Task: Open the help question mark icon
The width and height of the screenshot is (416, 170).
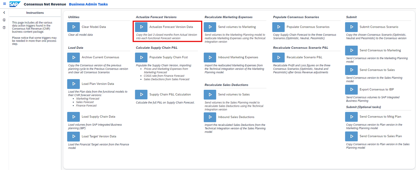Action: 4,28
